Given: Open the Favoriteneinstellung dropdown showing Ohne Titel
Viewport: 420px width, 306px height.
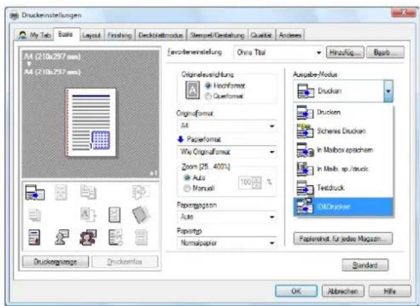Looking at the screenshot, I should click(x=278, y=52).
